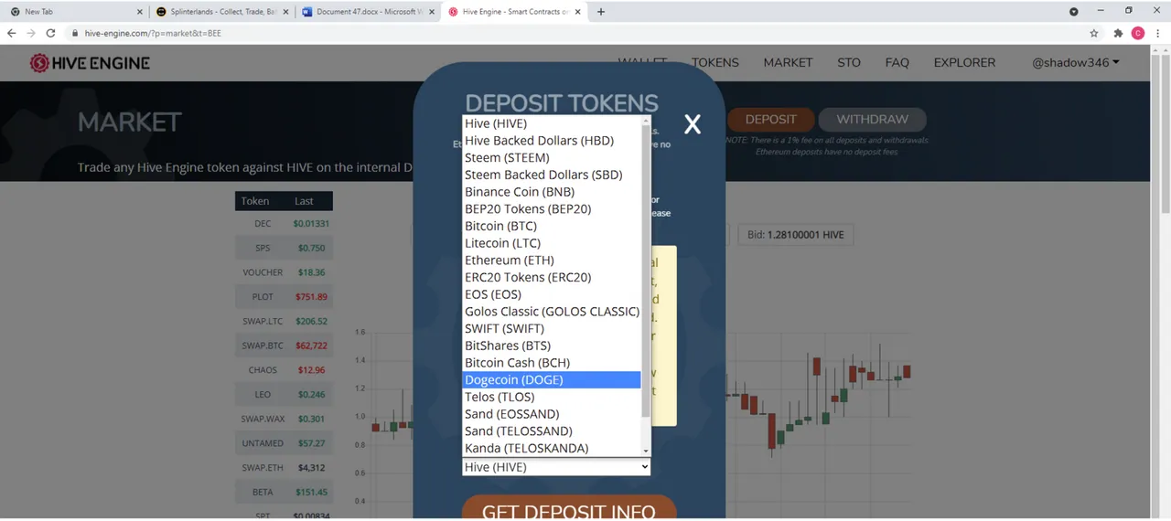Select Telos (TLOS) option
This screenshot has height=521, width=1171.
point(552,397)
